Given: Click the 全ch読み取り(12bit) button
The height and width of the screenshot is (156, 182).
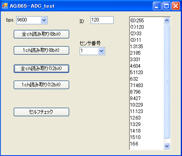Looking at the screenshot, I should tap(41, 68).
